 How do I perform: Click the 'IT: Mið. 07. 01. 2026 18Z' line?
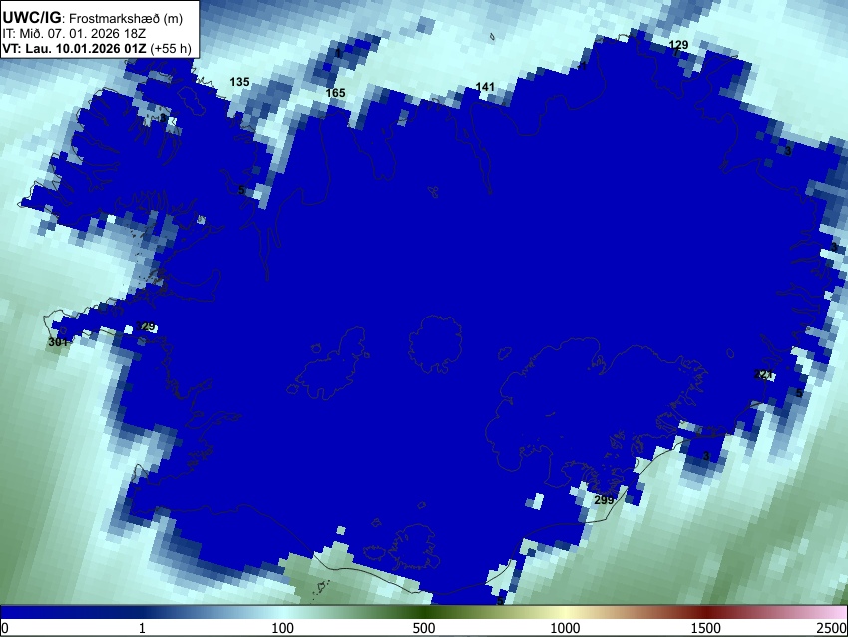point(74,34)
